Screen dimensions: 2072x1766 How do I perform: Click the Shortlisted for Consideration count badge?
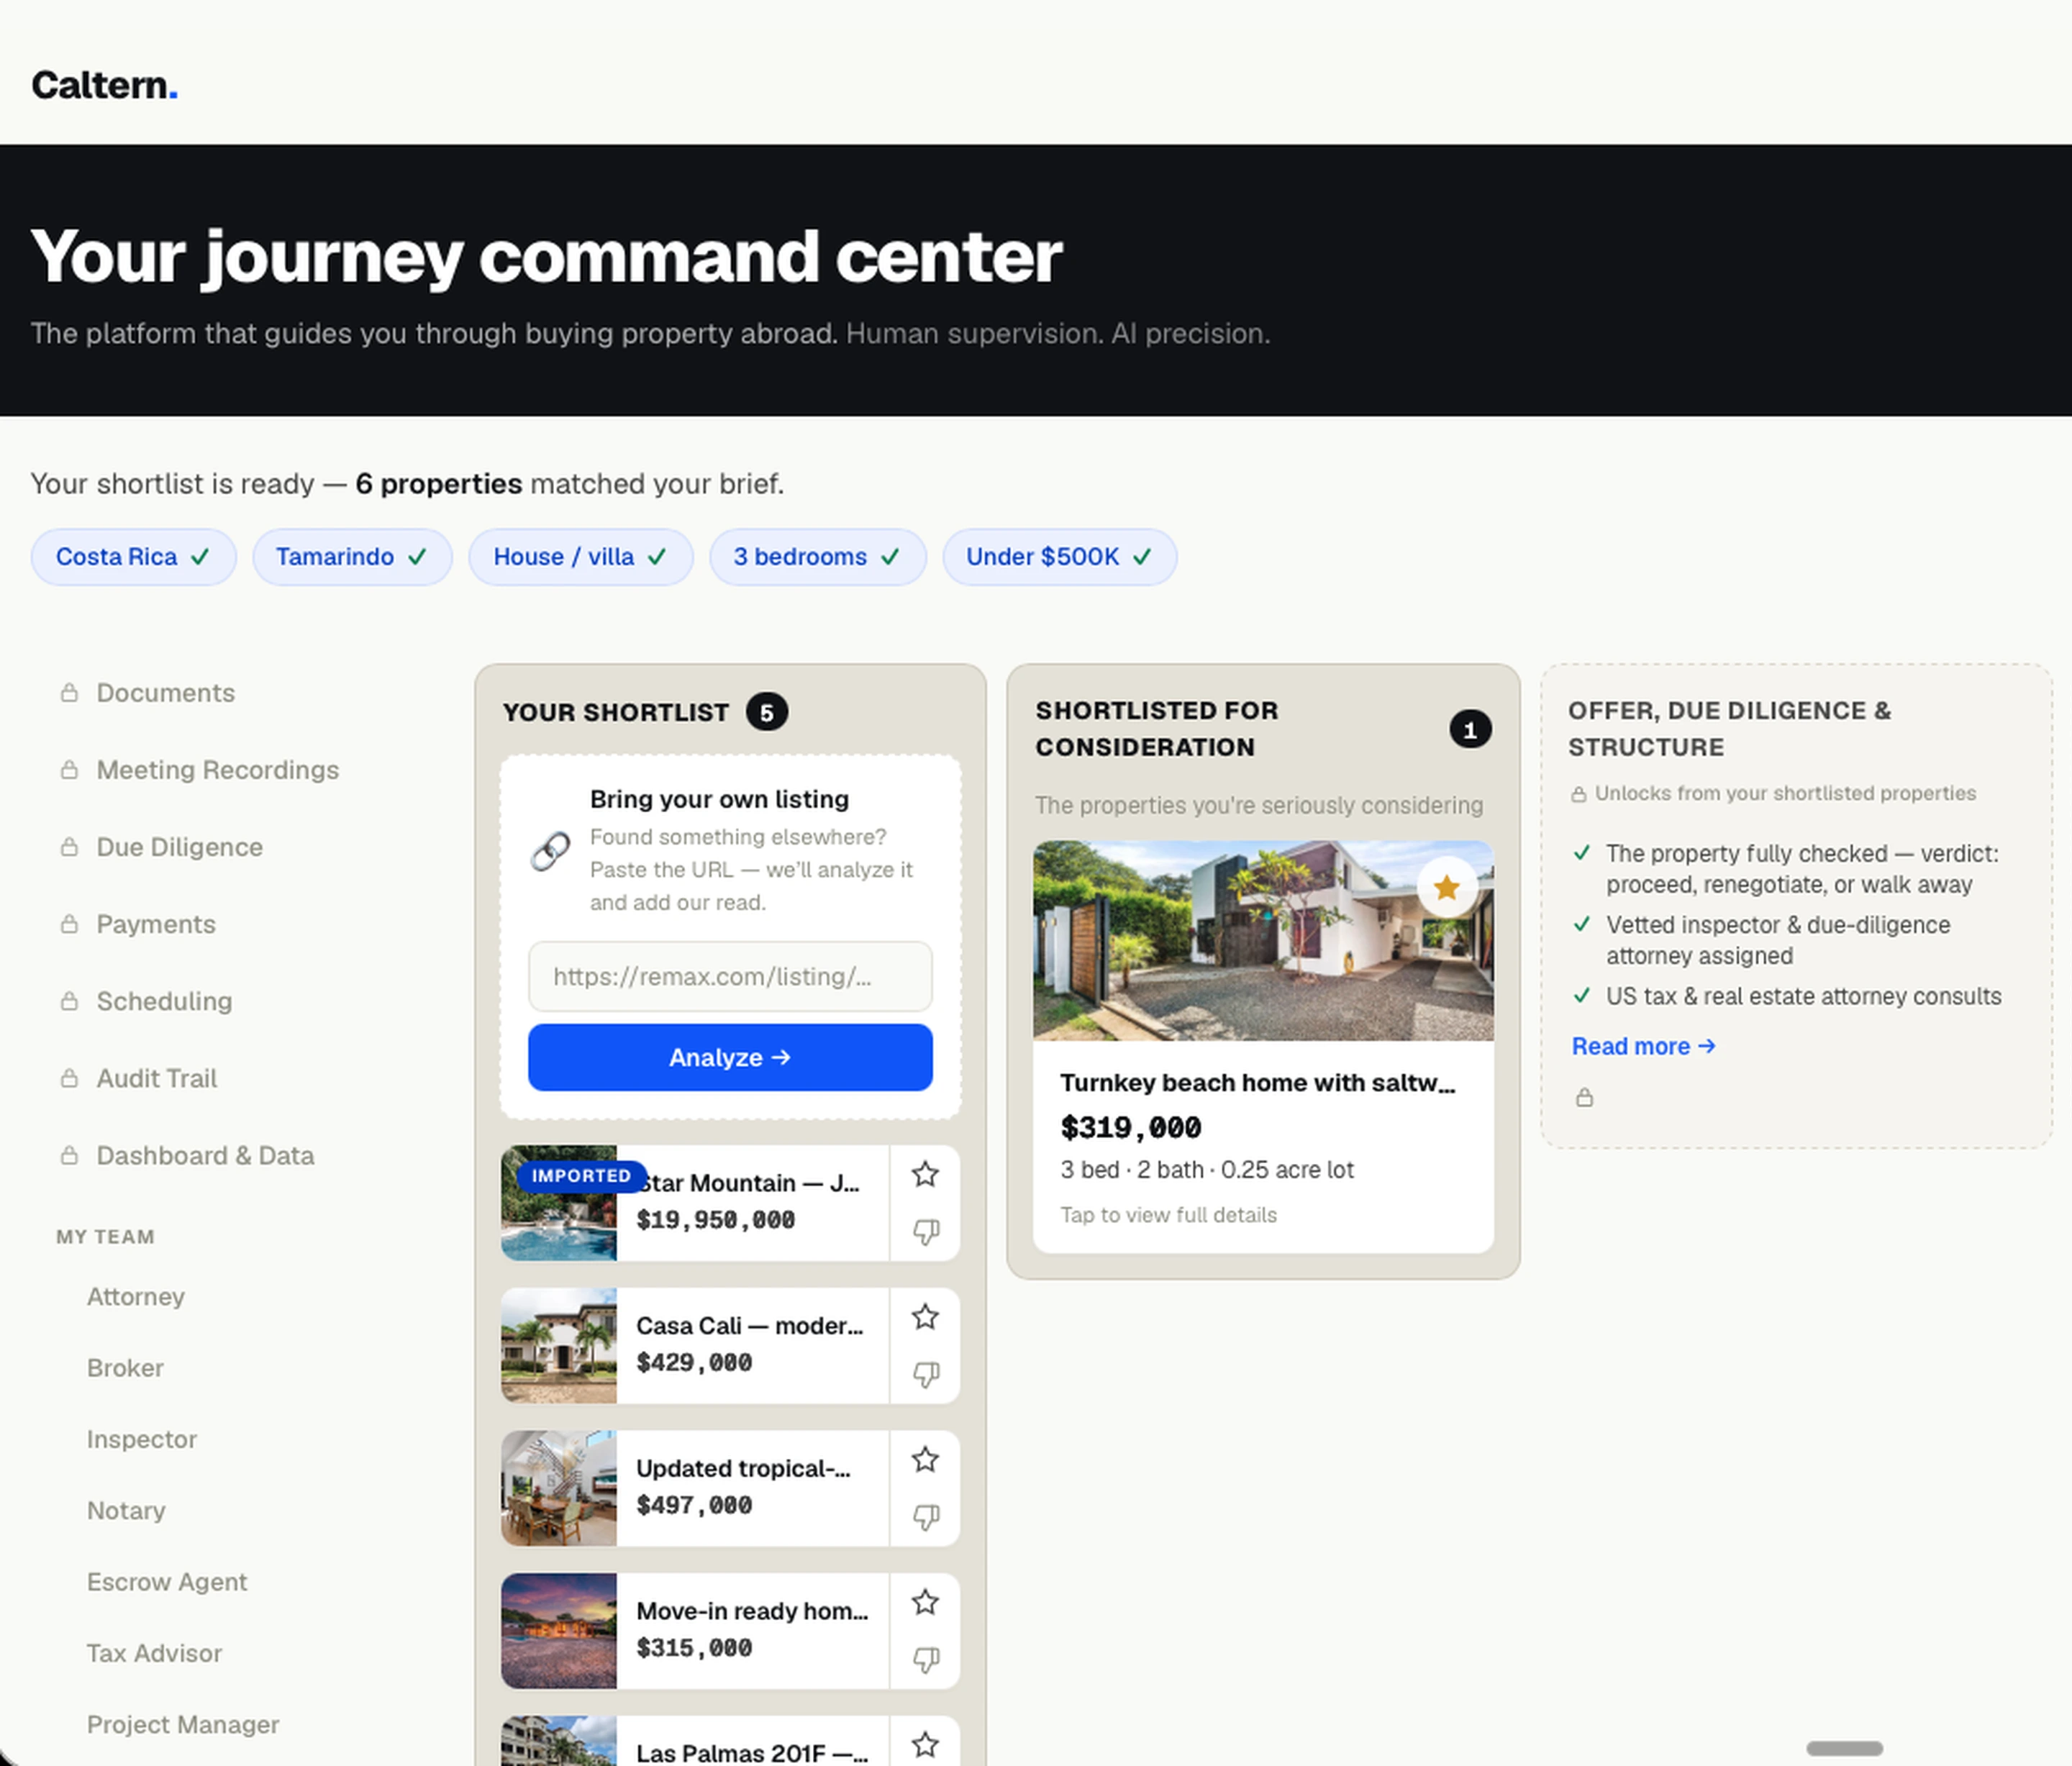point(1470,729)
